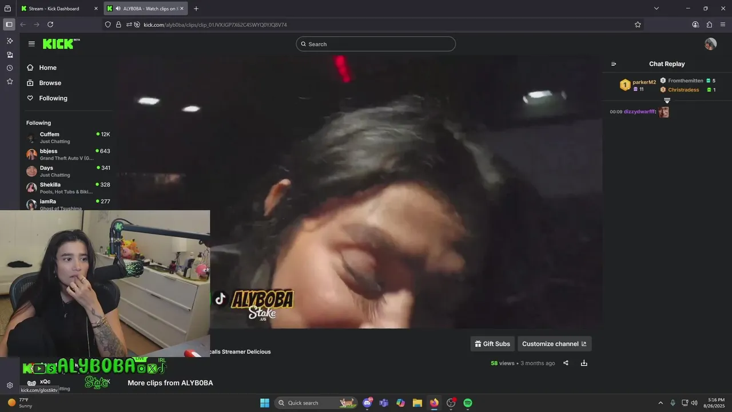Expand the list all tabs dropdown

[657, 9]
